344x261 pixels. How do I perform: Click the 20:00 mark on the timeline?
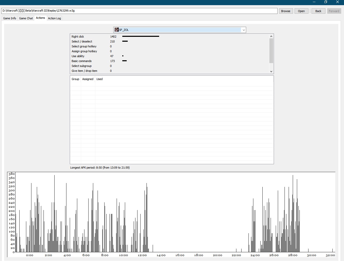tap(218, 255)
